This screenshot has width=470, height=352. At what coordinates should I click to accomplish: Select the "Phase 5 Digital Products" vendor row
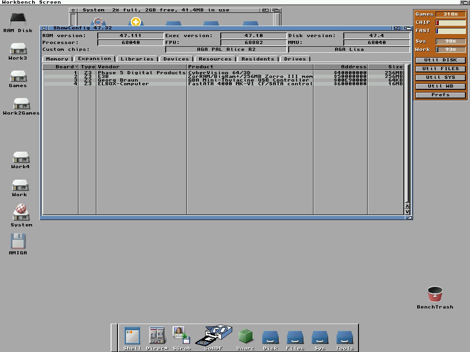tap(142, 73)
